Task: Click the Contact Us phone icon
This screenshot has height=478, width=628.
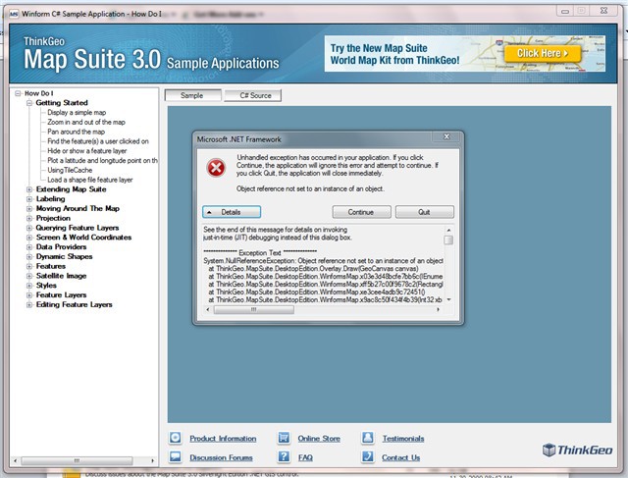Action: click(368, 456)
